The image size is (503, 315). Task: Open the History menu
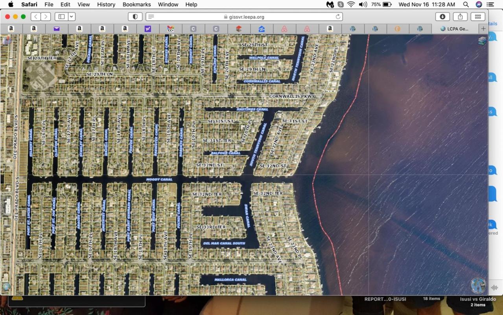106,4
